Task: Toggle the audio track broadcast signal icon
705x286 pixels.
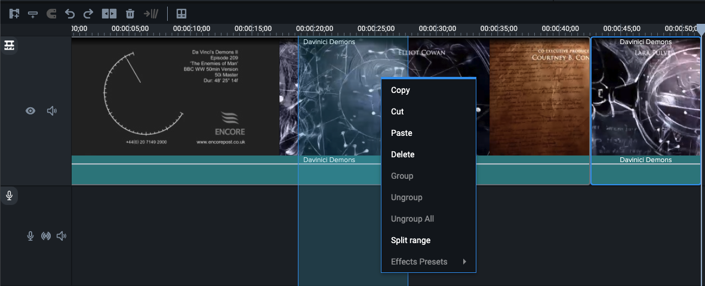Action: [x=46, y=236]
